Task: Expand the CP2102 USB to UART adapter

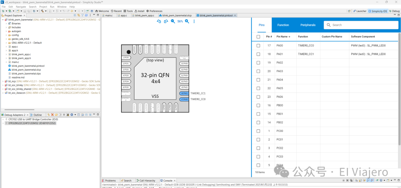Action: pyautogui.click(x=3, y=119)
